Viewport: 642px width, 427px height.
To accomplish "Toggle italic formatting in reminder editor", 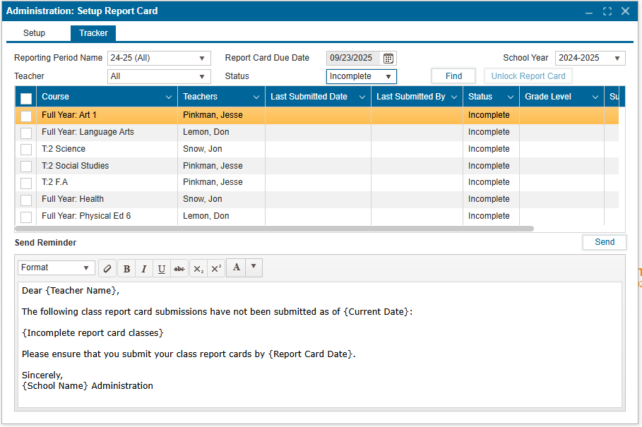I will pyautogui.click(x=144, y=268).
